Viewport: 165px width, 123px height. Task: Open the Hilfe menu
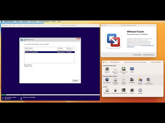point(59,22)
